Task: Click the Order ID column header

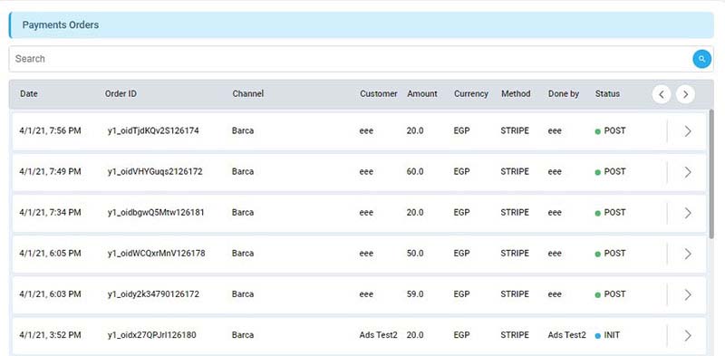Action: [121, 94]
